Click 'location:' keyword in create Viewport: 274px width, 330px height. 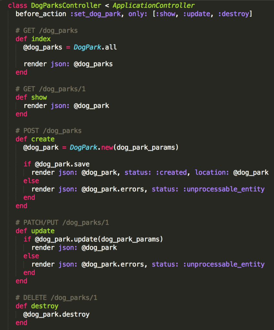click(212, 172)
